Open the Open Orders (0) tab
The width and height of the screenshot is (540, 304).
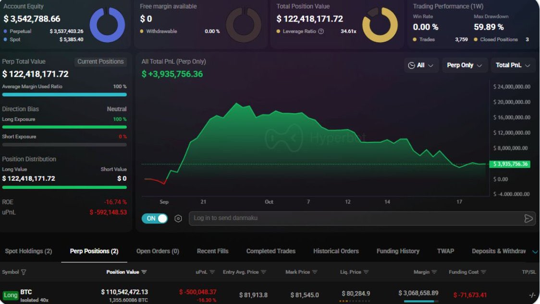[x=158, y=251]
